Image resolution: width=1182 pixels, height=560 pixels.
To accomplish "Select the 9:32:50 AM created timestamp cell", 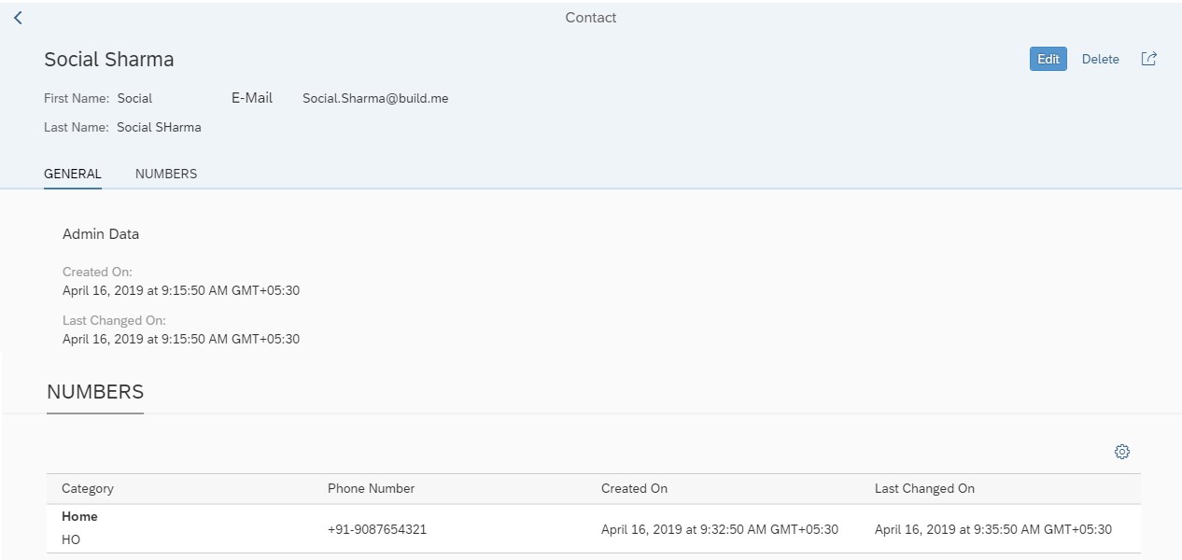I will (x=720, y=529).
